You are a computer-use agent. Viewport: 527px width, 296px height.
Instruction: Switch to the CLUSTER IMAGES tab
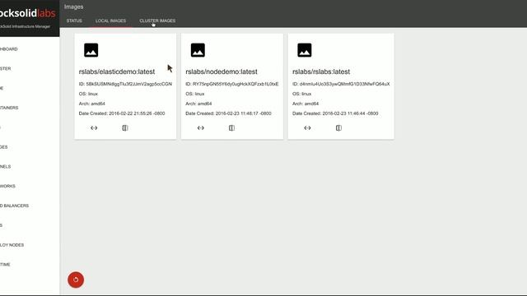[x=157, y=21]
